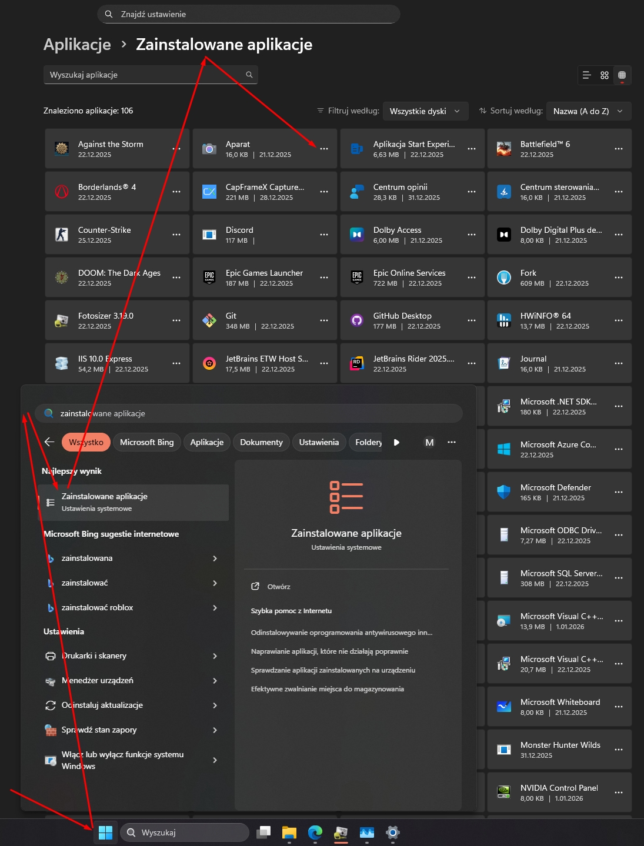This screenshot has width=644, height=846.
Task: Switch to list view layout icon
Action: pos(586,75)
